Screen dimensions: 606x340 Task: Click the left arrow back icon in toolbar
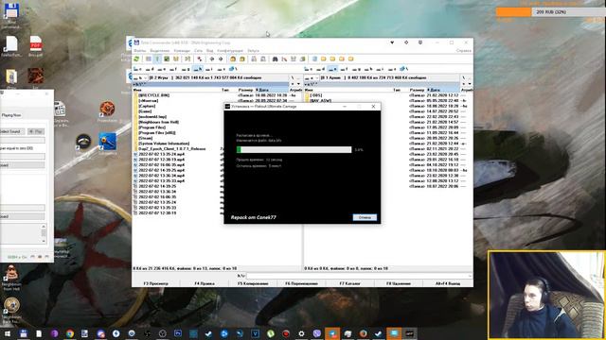[x=211, y=59]
